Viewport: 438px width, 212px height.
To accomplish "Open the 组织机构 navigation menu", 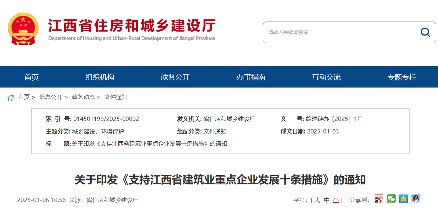I will 100,77.
